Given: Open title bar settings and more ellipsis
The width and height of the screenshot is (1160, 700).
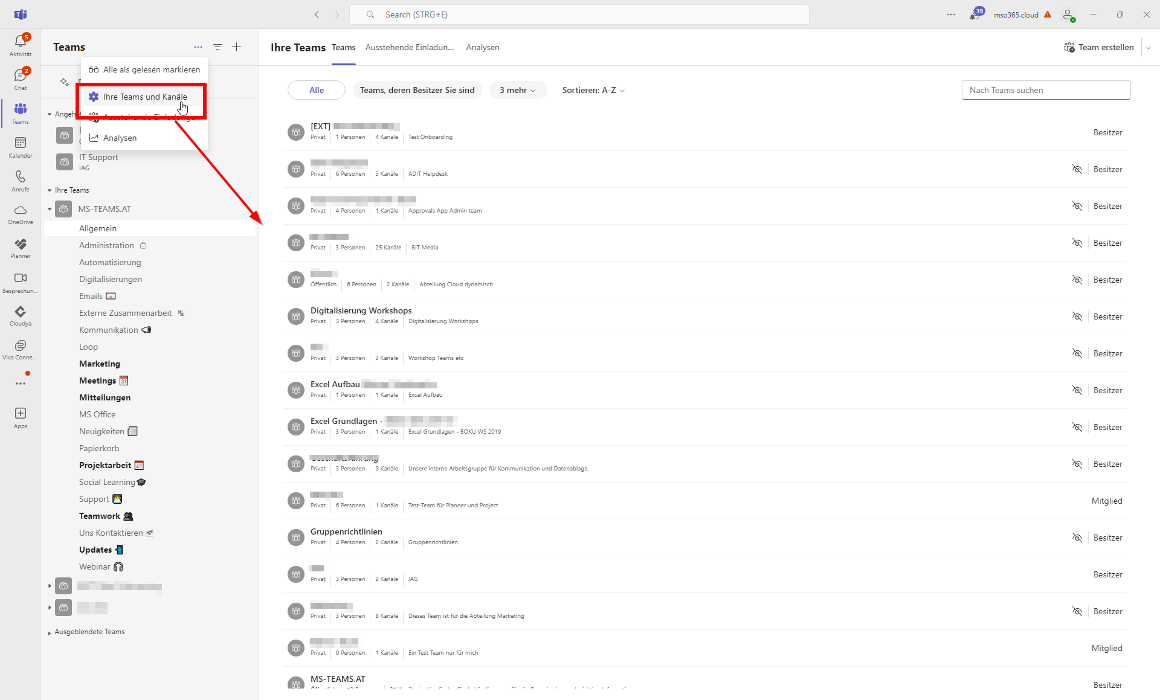Looking at the screenshot, I should [x=951, y=14].
